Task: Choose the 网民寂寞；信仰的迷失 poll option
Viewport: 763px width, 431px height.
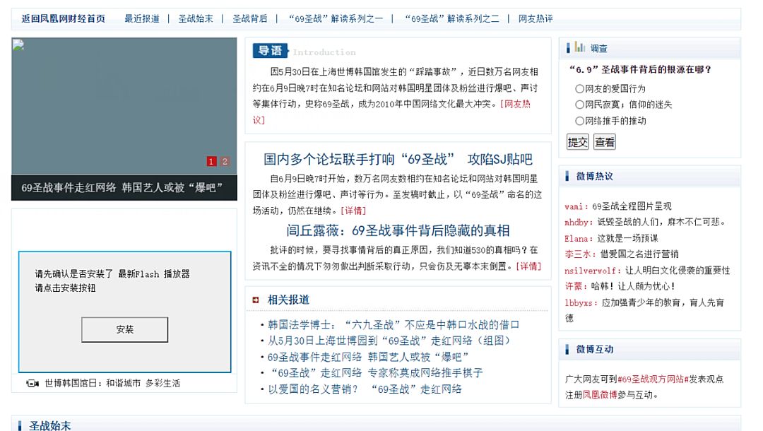Action: click(579, 105)
